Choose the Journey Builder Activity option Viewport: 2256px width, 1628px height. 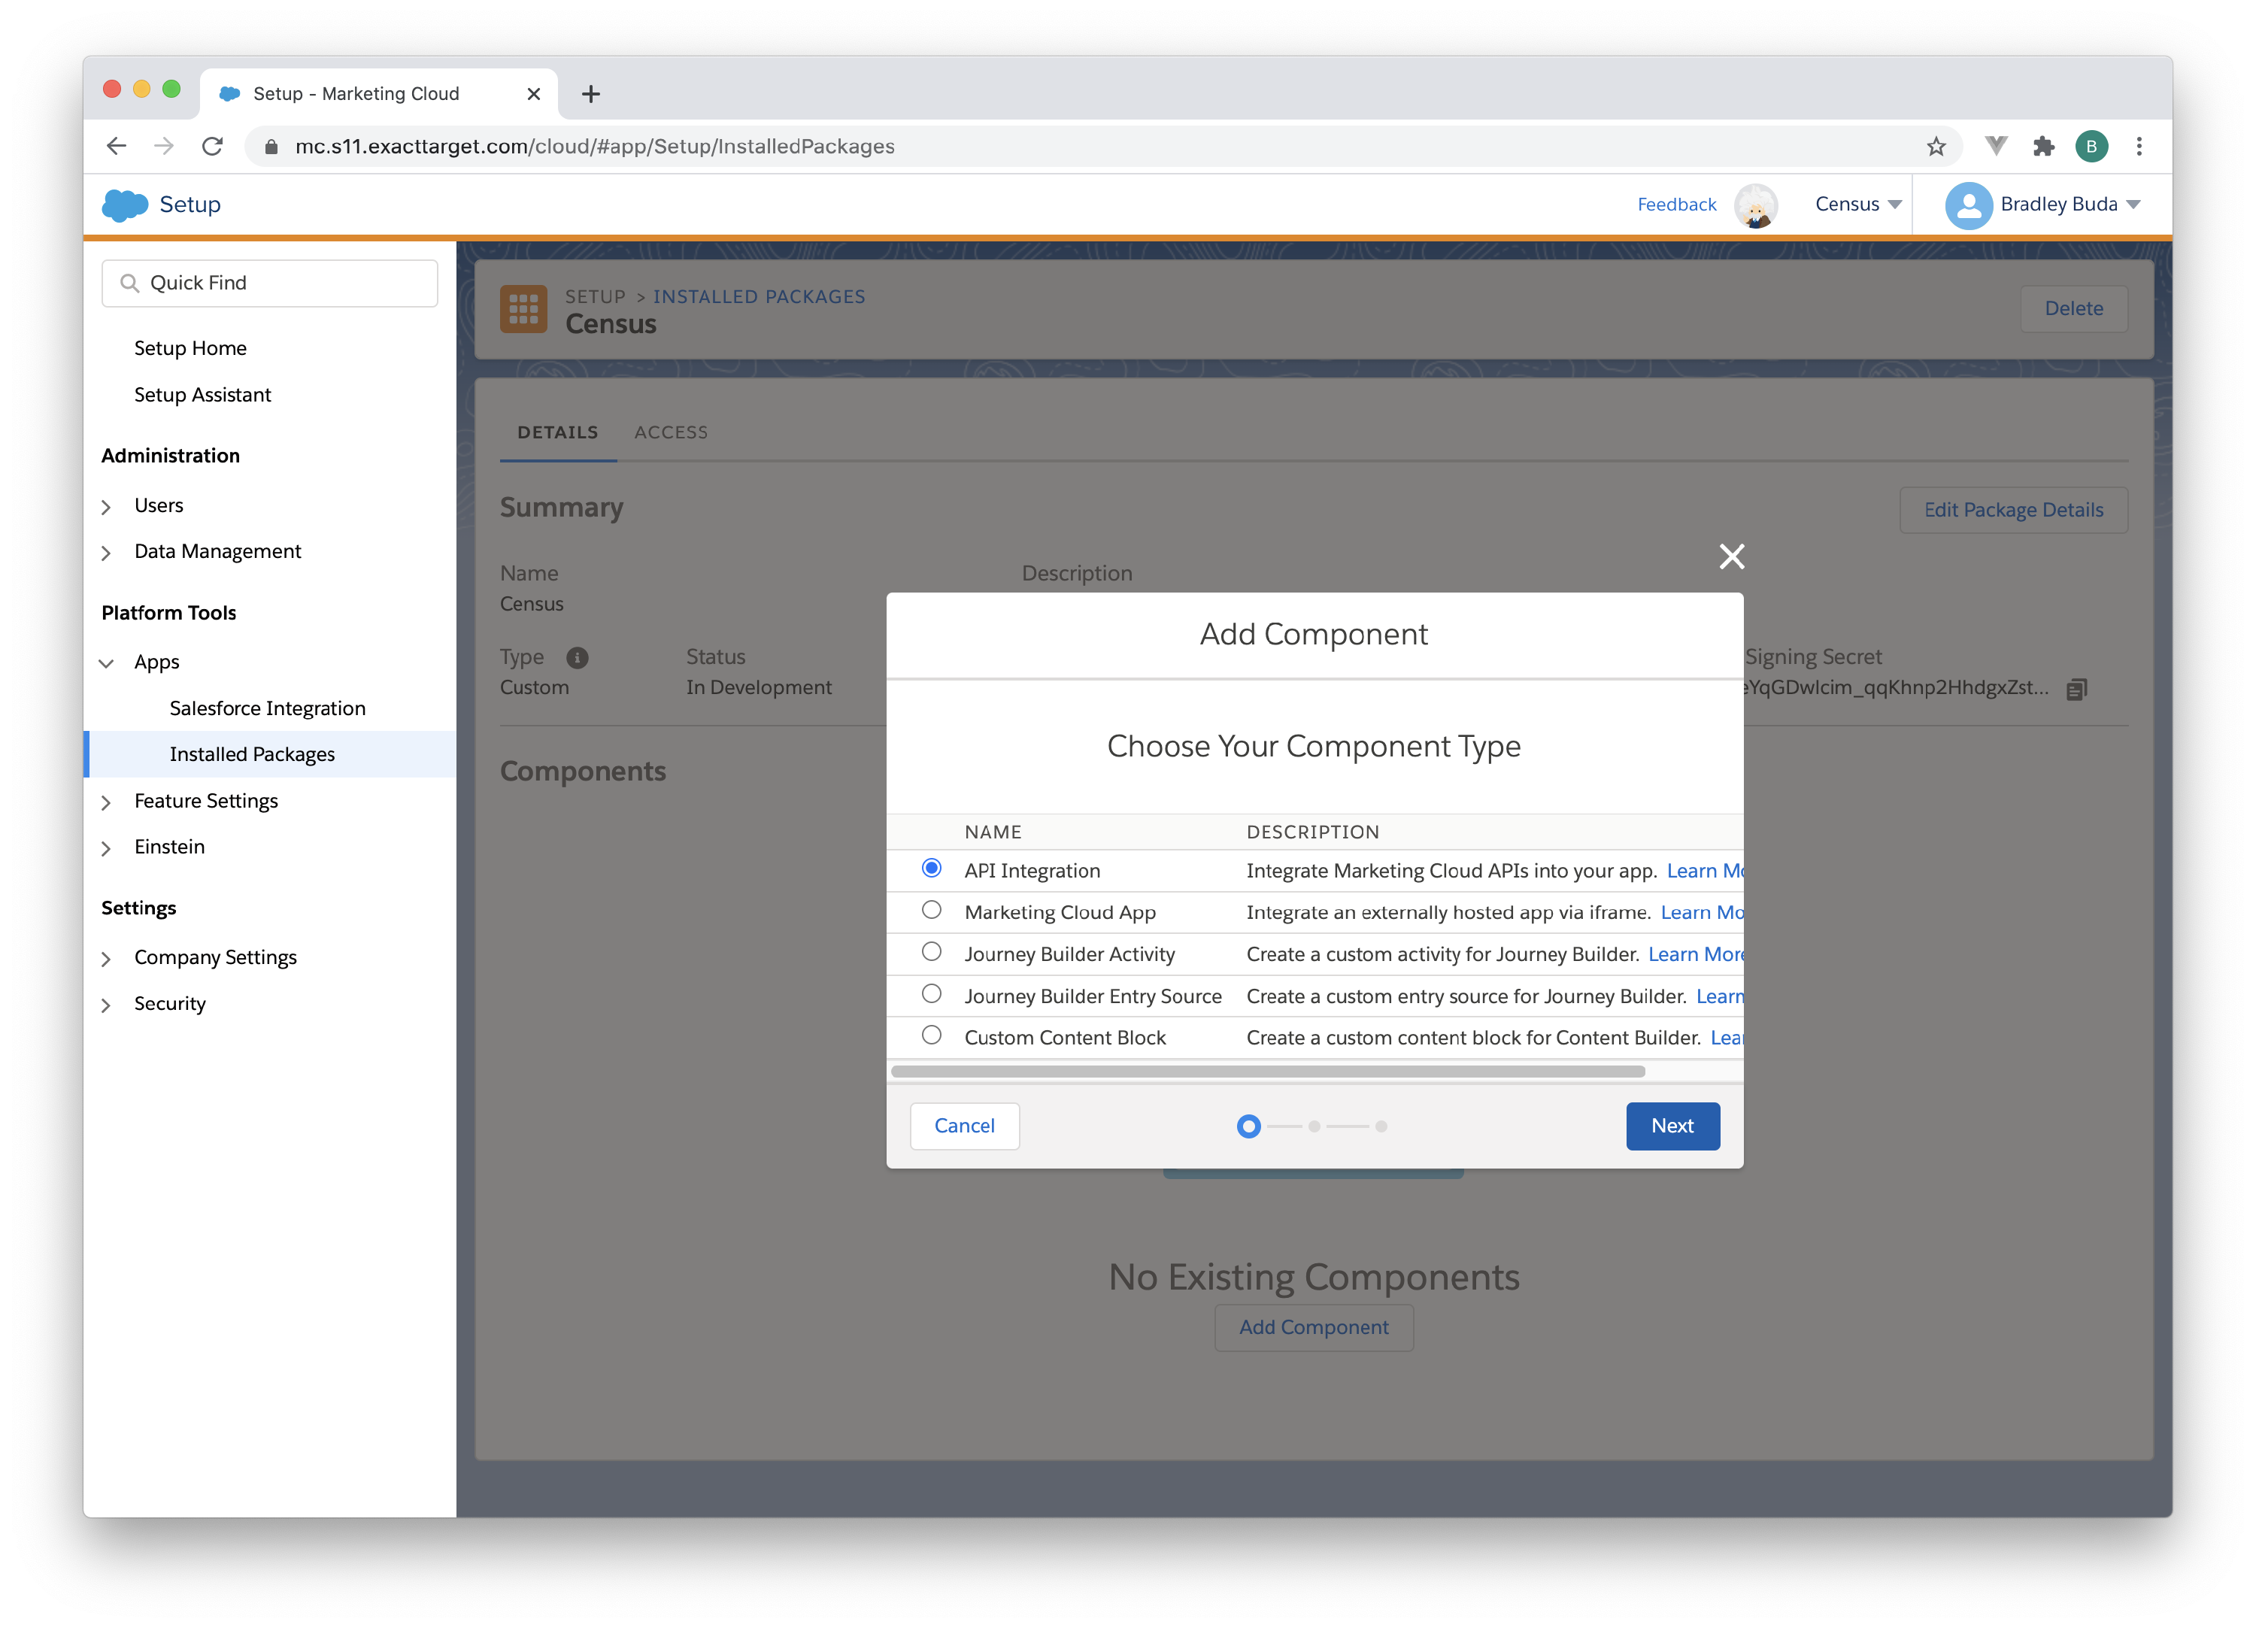[x=931, y=952]
